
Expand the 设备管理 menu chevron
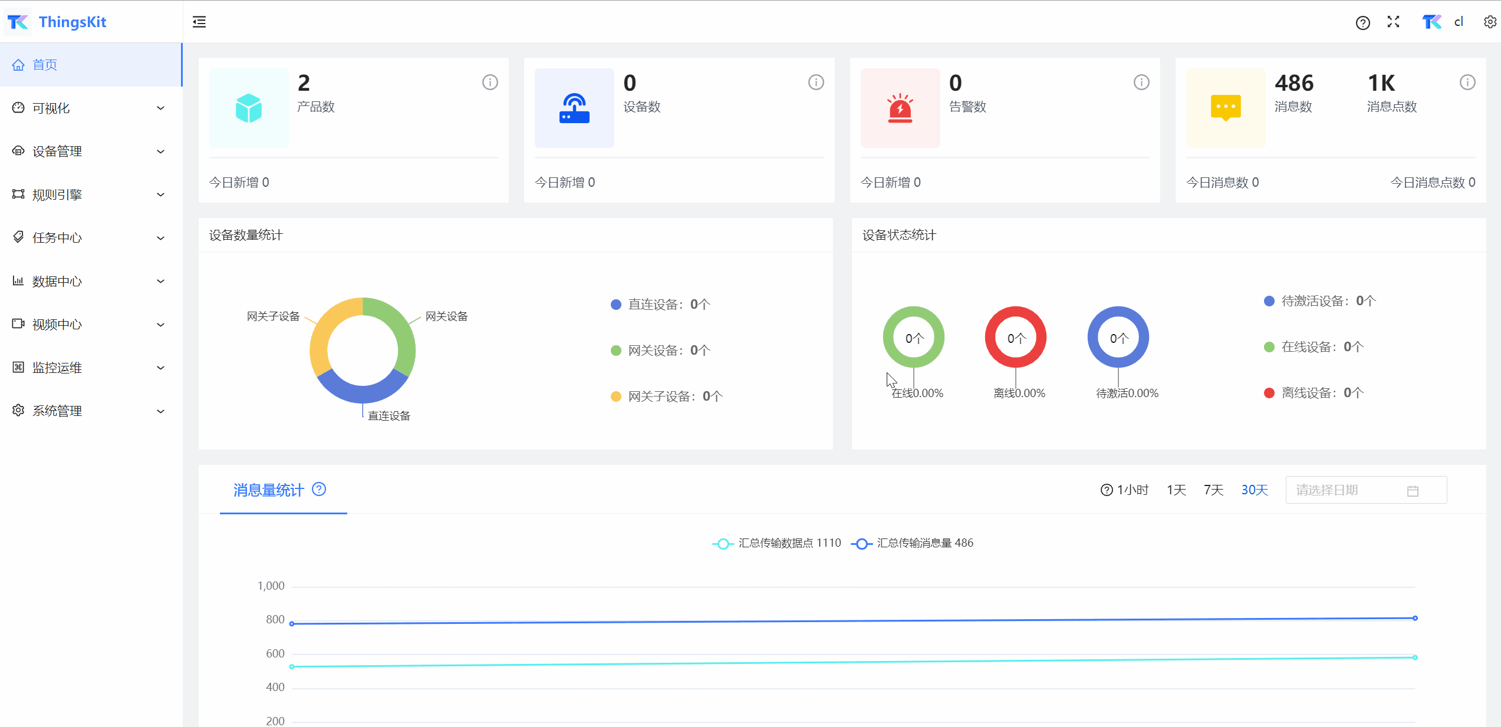(160, 151)
